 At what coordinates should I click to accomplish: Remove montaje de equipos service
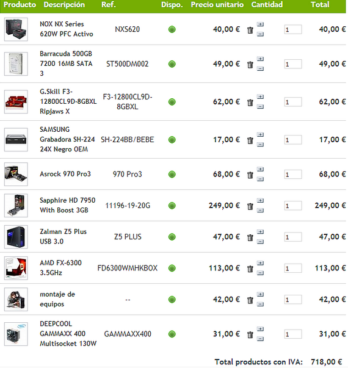click(x=250, y=300)
